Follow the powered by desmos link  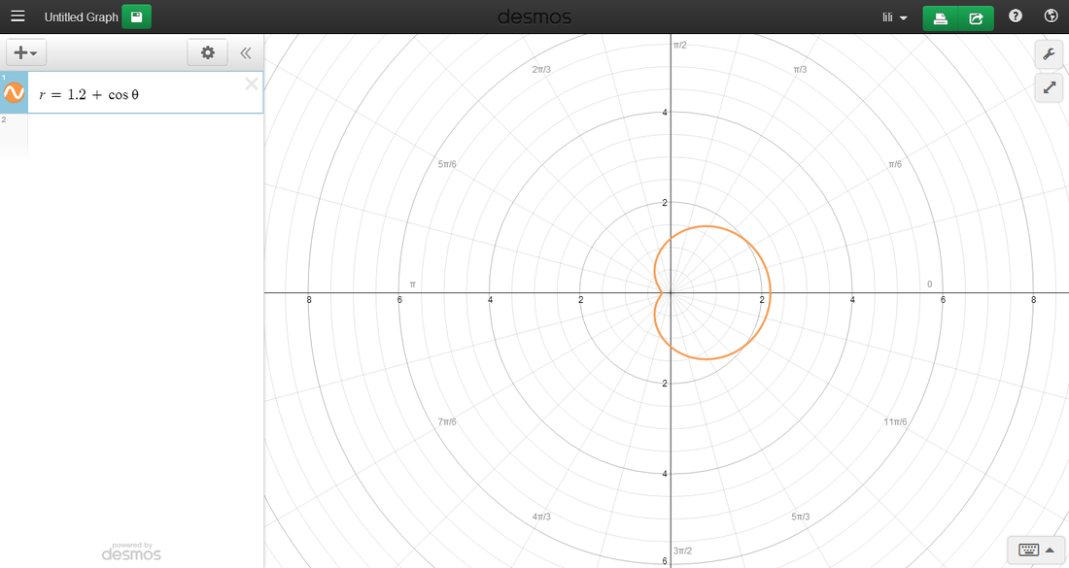click(131, 551)
